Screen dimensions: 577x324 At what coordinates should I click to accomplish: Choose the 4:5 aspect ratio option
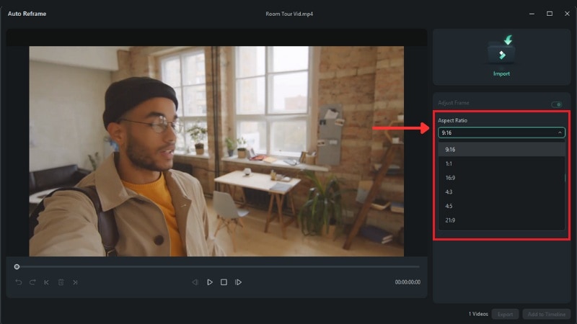coord(501,206)
